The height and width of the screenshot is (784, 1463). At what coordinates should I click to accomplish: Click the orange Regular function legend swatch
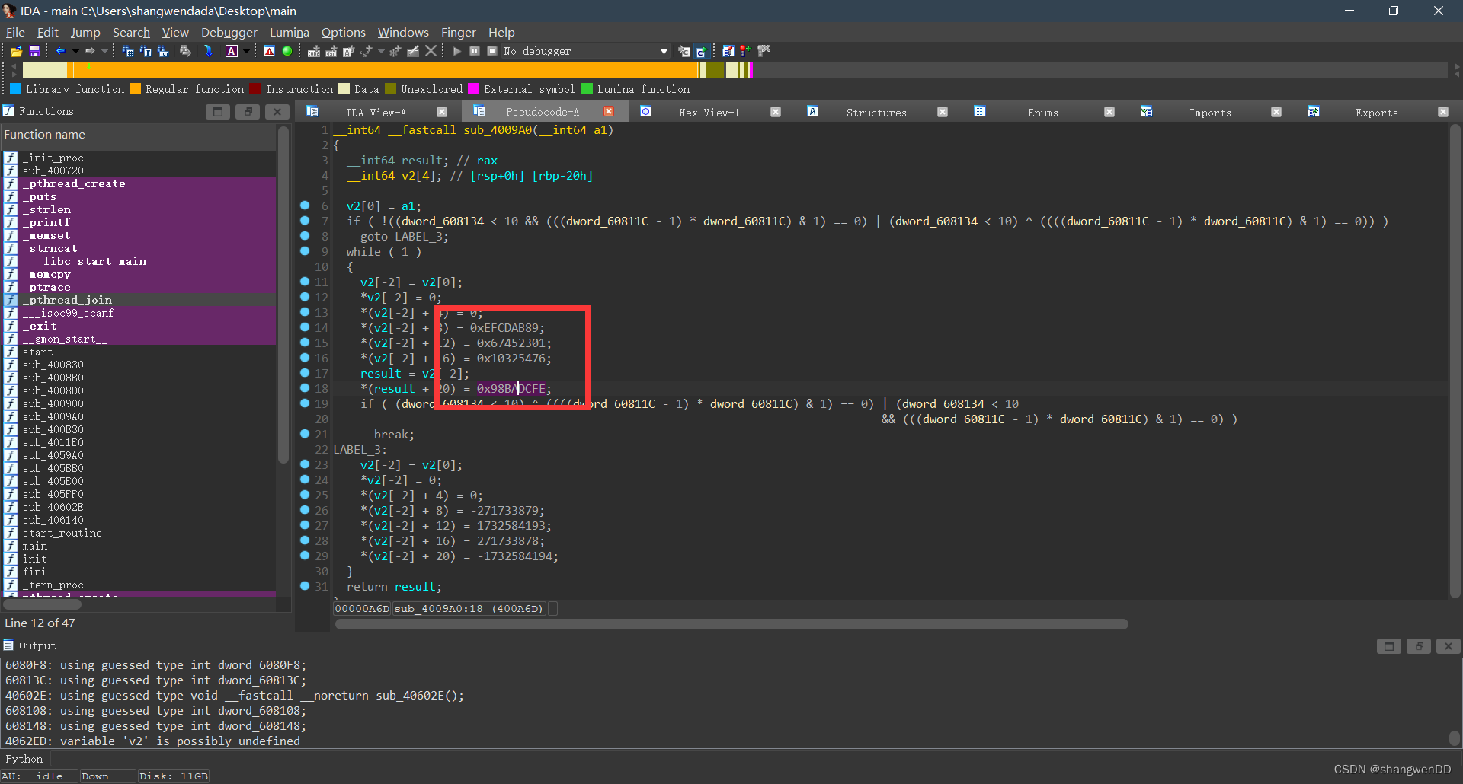pos(136,89)
